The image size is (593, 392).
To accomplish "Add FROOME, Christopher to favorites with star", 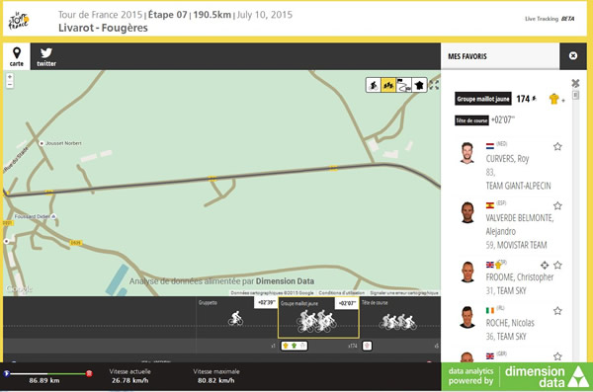I will pos(557,265).
